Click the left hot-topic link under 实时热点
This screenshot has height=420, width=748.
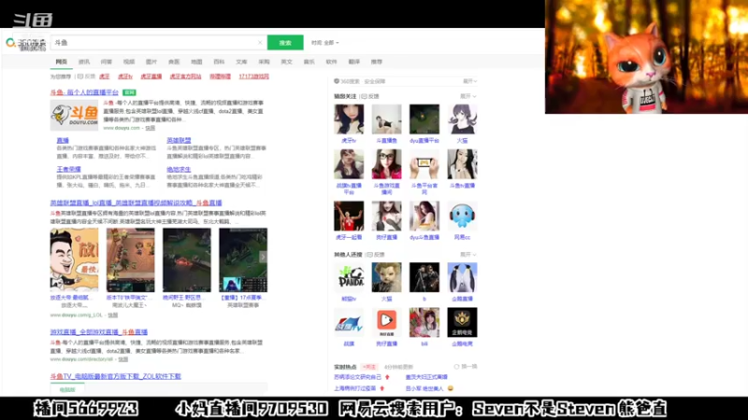[358, 377]
